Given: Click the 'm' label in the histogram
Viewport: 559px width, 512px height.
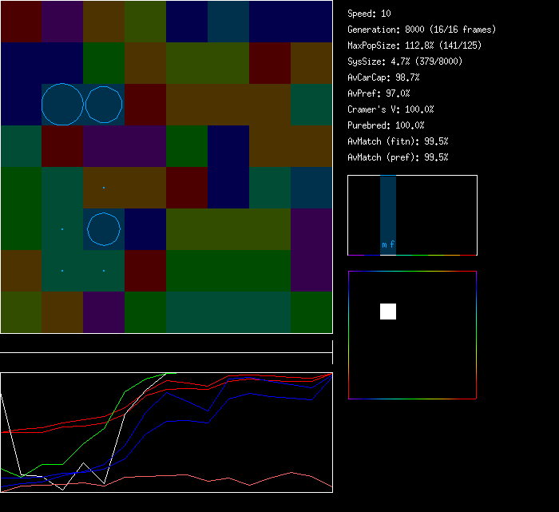Looking at the screenshot, I should (x=384, y=245).
